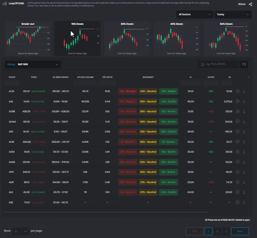Image resolution: width=257 pixels, height=238 pixels.
Task: Click the 82% - Neutral badge for APD
Action: pyautogui.click(x=148, y=172)
